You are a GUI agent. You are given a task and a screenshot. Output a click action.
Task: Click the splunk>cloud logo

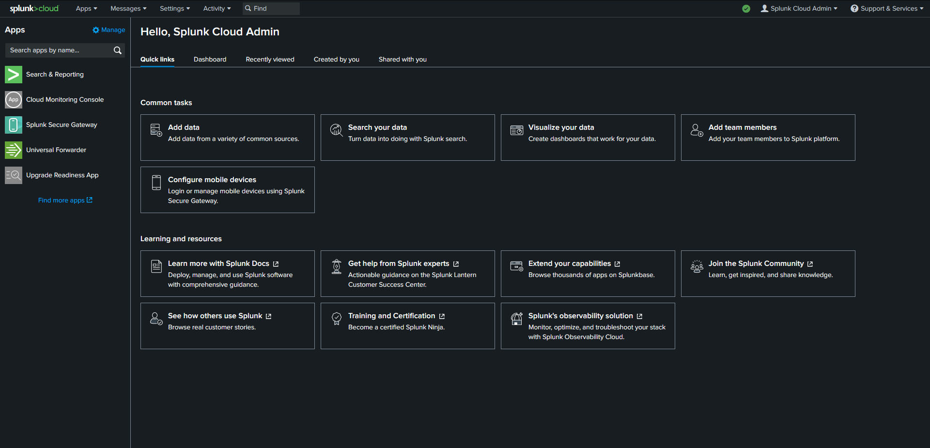point(34,8)
